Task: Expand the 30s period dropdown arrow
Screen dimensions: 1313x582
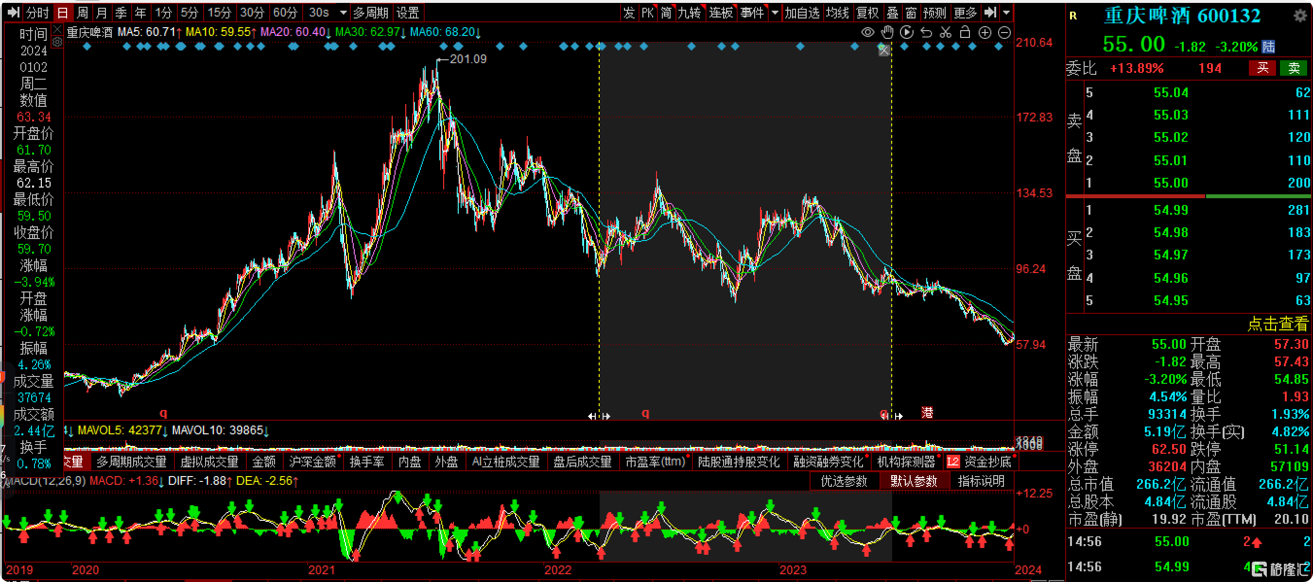Action: [343, 13]
